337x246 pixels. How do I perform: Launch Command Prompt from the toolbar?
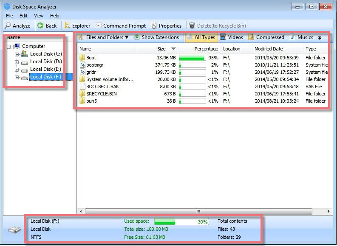tap(98, 26)
